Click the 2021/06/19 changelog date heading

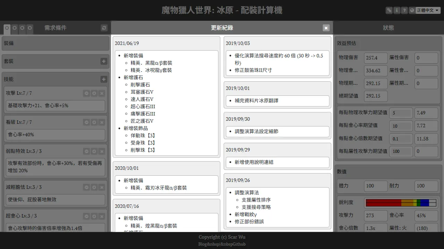[127, 43]
